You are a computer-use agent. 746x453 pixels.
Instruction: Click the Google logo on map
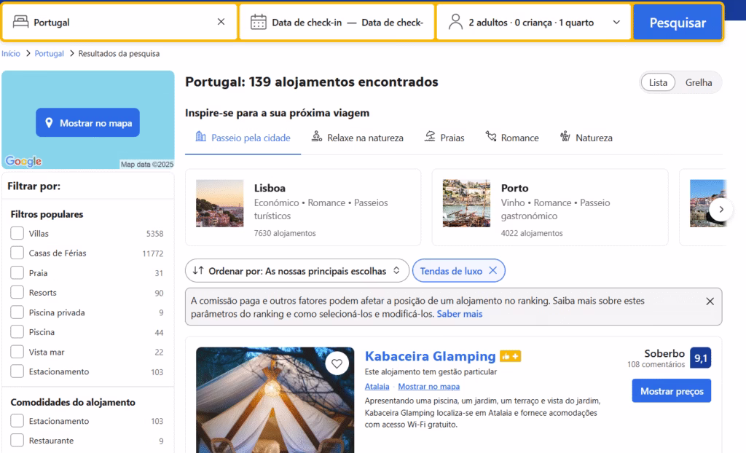click(x=24, y=161)
